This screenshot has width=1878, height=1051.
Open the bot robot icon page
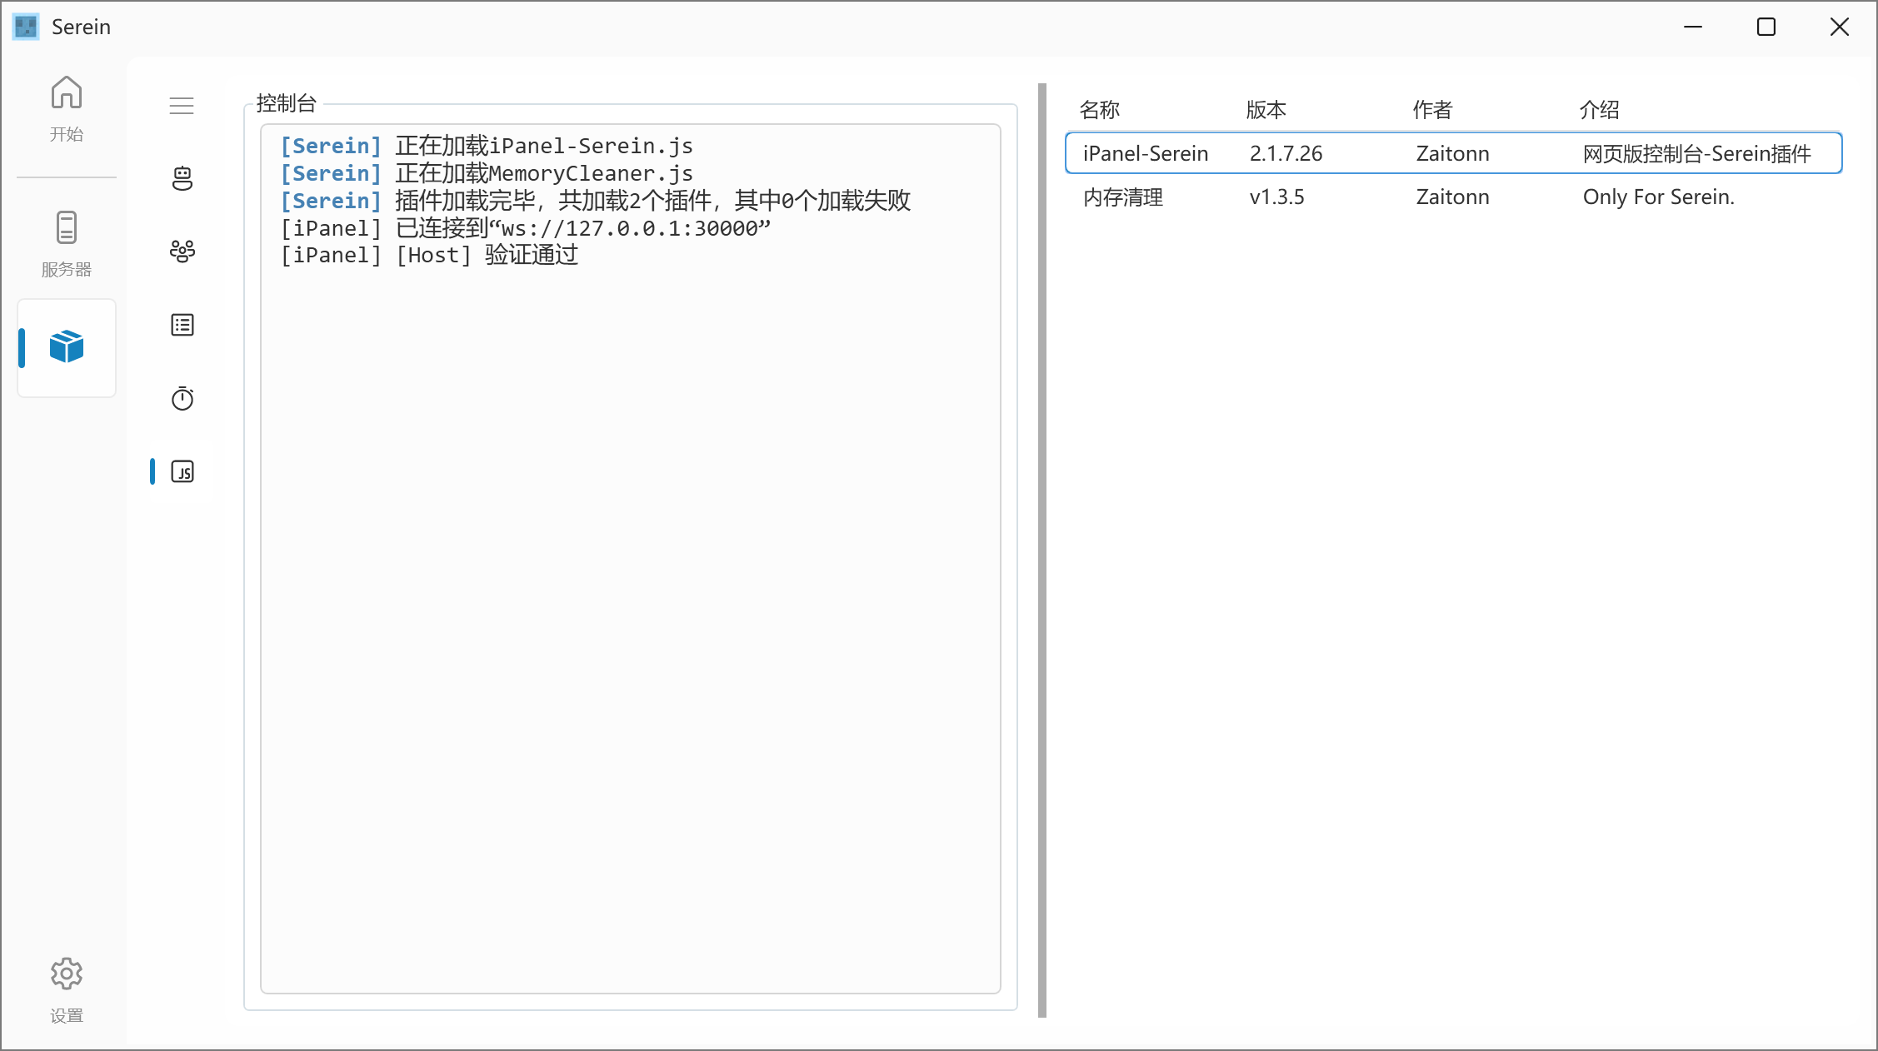click(182, 178)
